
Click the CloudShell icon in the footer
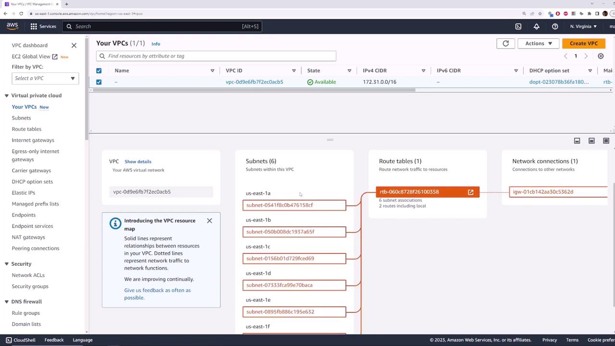pyautogui.click(x=9, y=340)
